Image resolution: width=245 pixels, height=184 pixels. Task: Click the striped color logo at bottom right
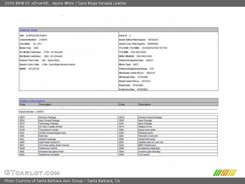point(225,173)
